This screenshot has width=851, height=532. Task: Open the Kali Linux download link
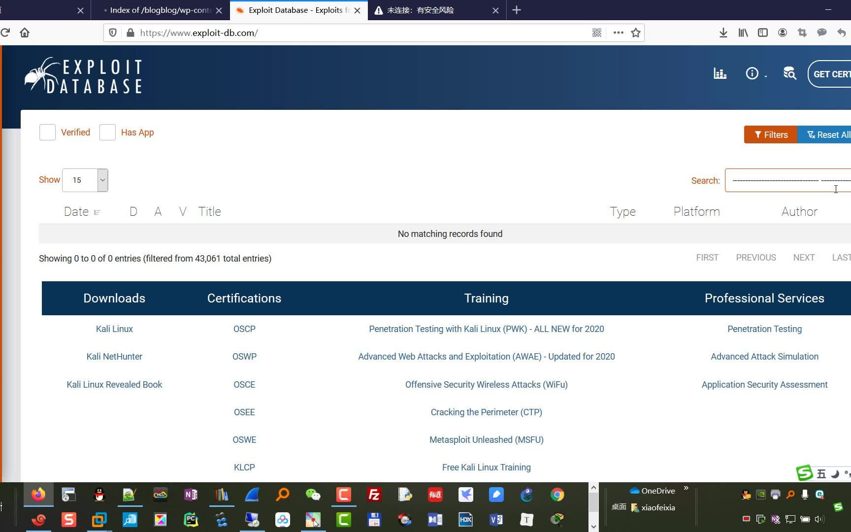pyautogui.click(x=114, y=329)
